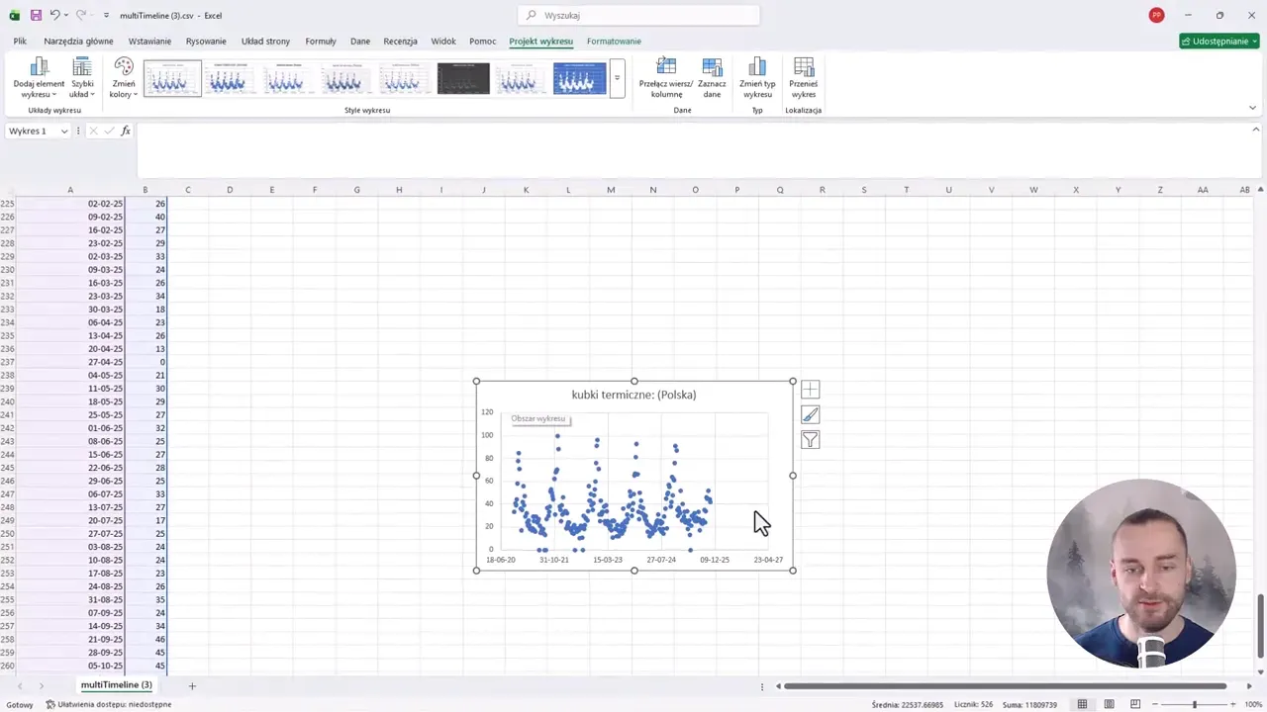Expand the chart styles gallery
The image size is (1267, 712).
[x=617, y=78]
